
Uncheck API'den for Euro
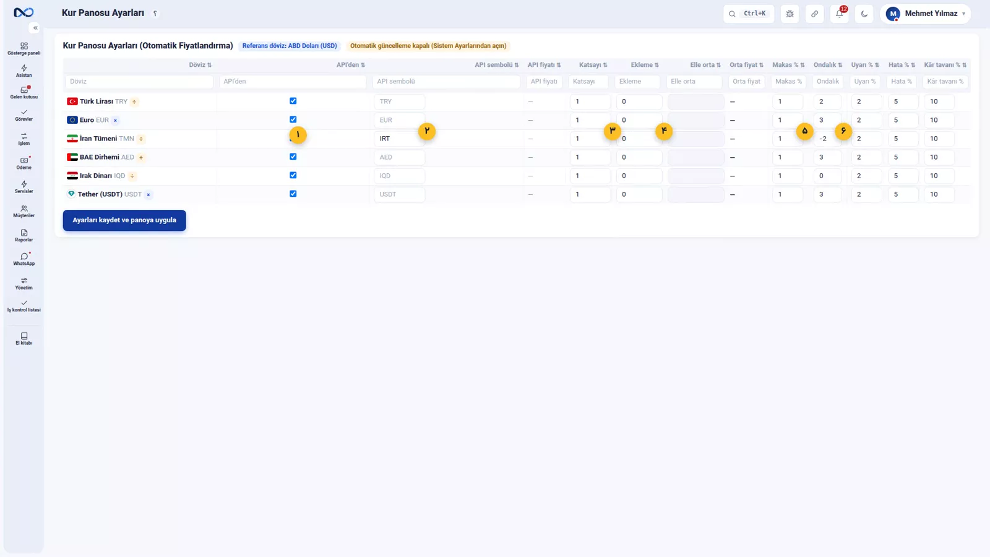[293, 119]
